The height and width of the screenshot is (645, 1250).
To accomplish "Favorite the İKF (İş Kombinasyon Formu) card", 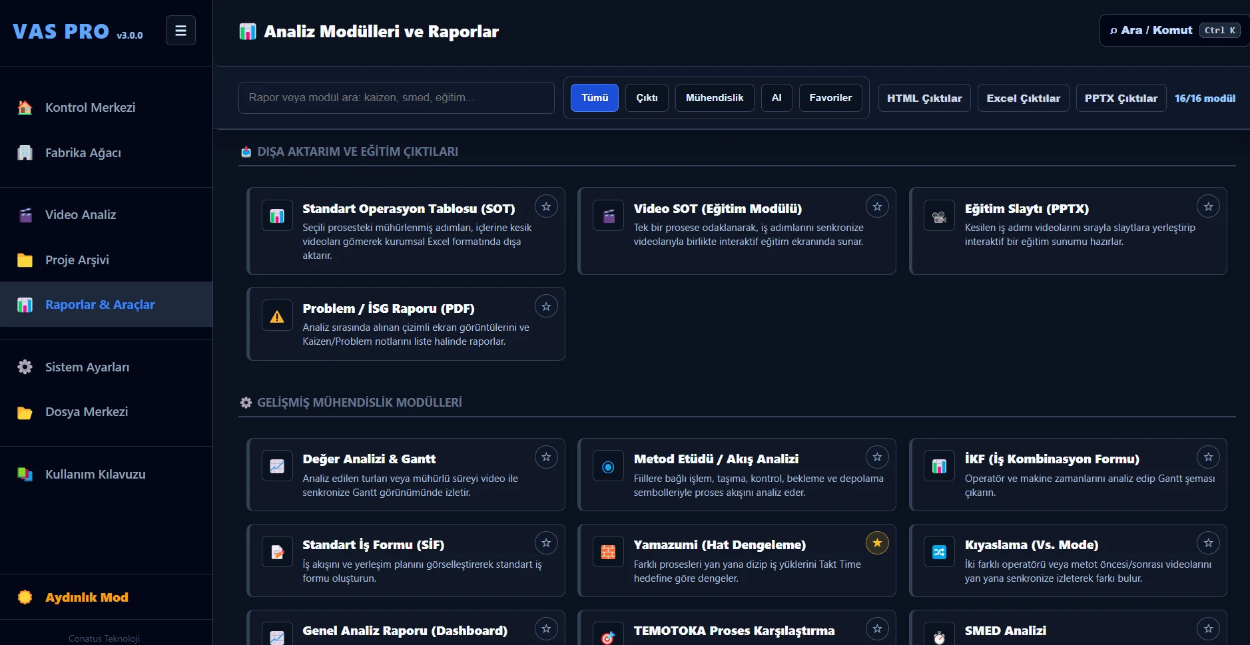I will coord(1208,457).
